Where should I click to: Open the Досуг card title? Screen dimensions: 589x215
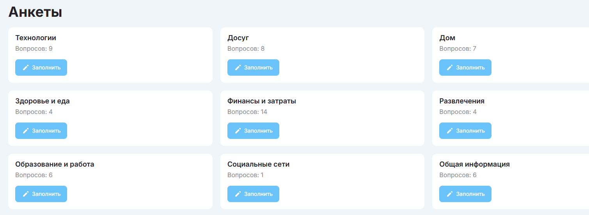pos(238,38)
